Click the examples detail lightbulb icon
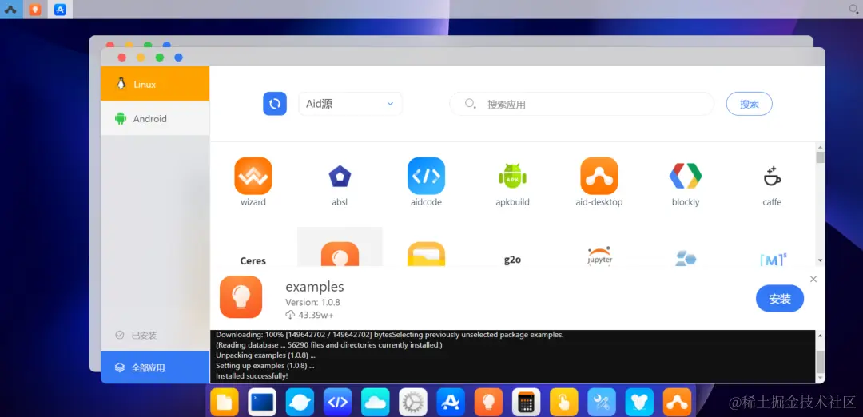863x417 pixels. coord(241,297)
